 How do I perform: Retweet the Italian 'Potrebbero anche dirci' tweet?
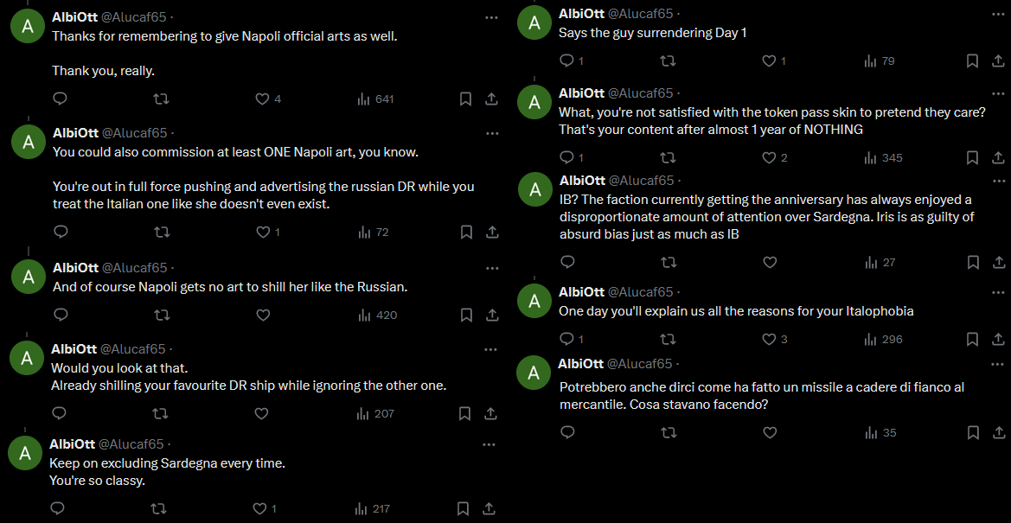(x=669, y=432)
